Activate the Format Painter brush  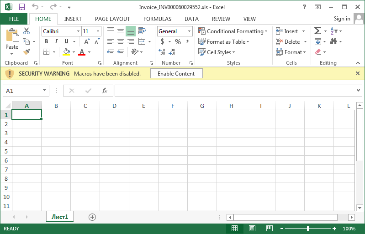[x=27, y=52]
